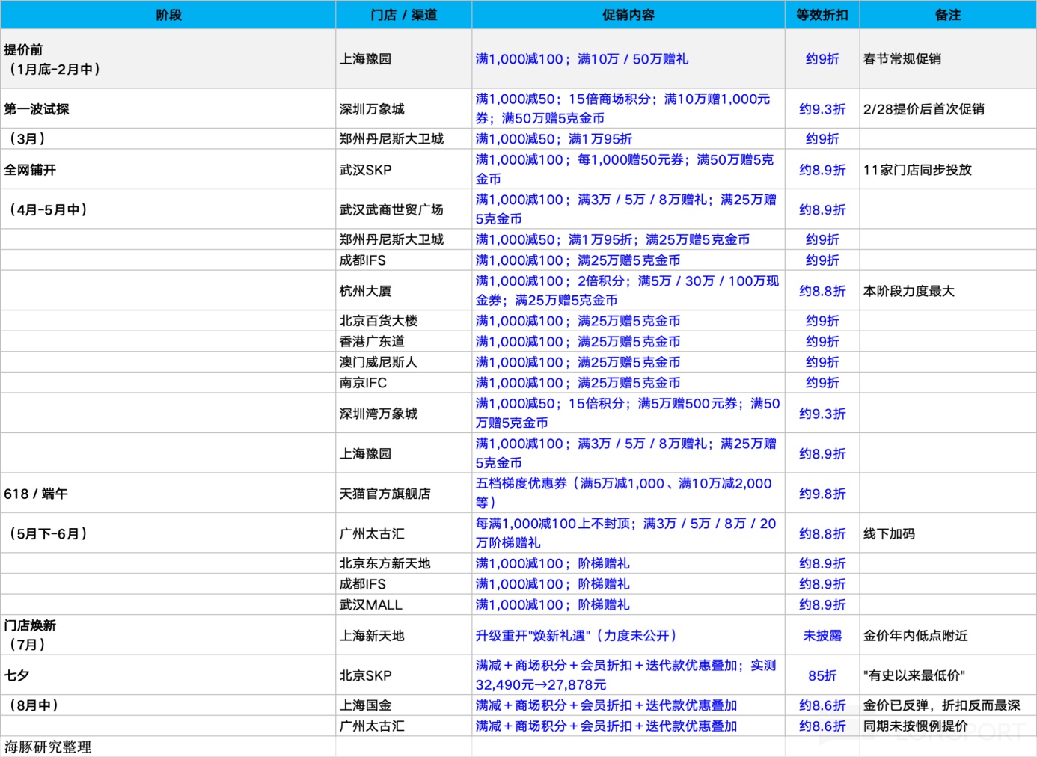Select the 北京东方新天地 store cell

coord(404,563)
